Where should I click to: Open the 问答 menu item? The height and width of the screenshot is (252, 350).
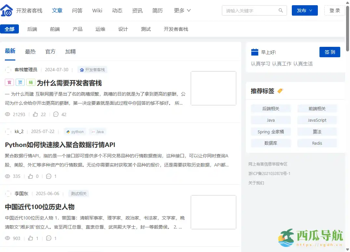point(77,10)
